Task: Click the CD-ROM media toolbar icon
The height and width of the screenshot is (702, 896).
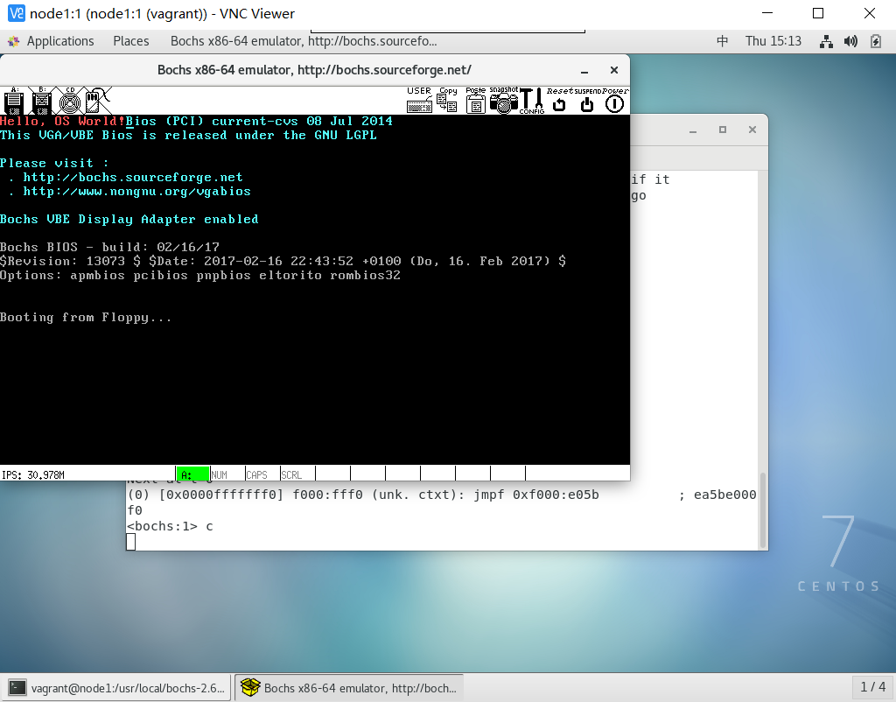Action: tap(69, 102)
